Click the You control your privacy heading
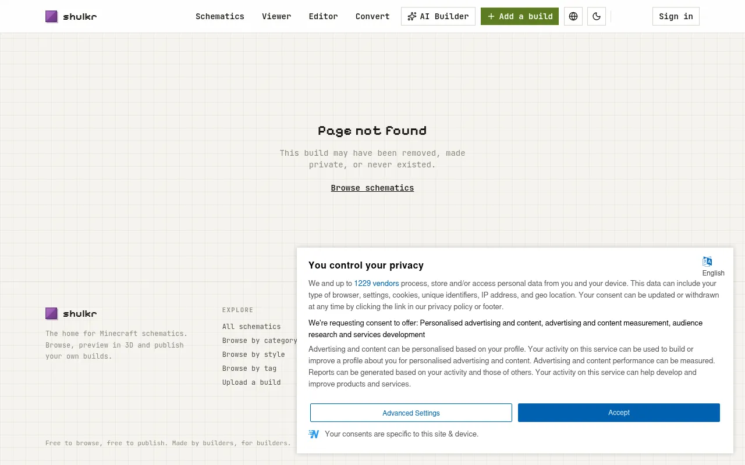 pyautogui.click(x=366, y=265)
